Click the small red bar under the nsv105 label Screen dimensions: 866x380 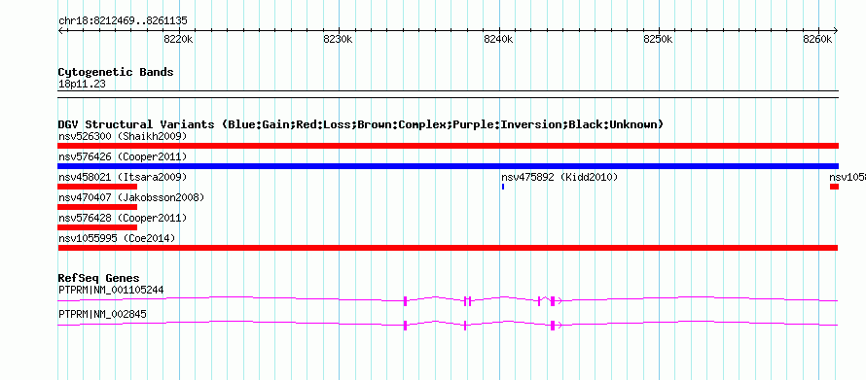[834, 187]
